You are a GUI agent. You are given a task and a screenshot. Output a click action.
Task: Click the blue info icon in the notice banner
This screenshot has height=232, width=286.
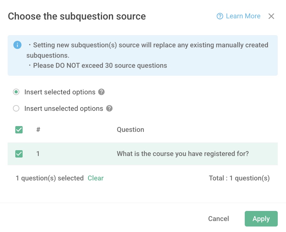point(17,45)
